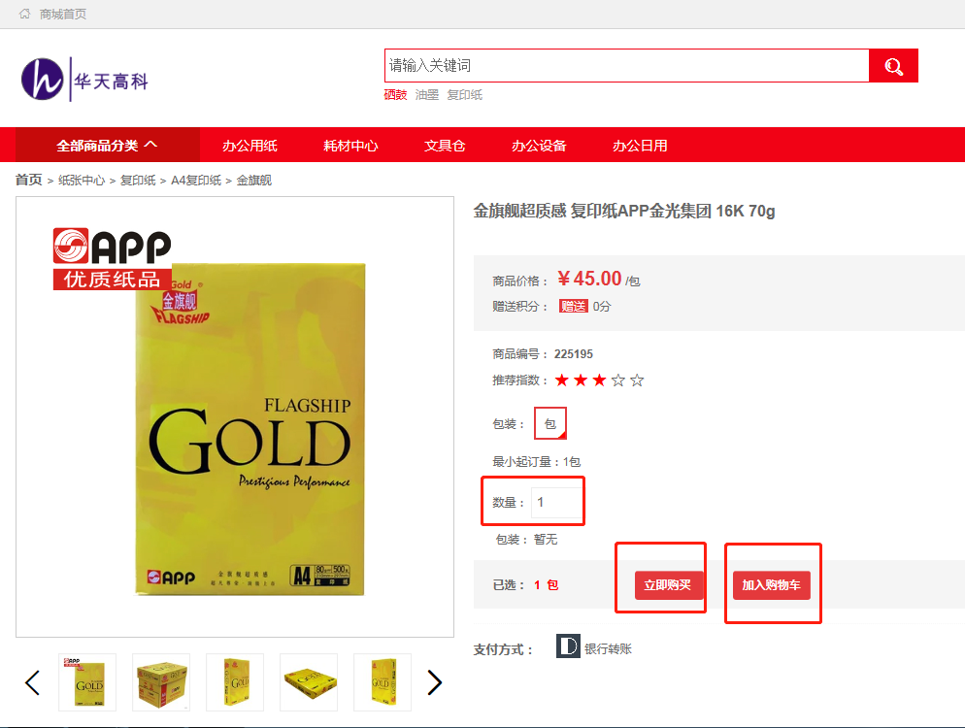The height and width of the screenshot is (728, 965).
Task: Click the fifth empty star rating
Action: click(637, 381)
